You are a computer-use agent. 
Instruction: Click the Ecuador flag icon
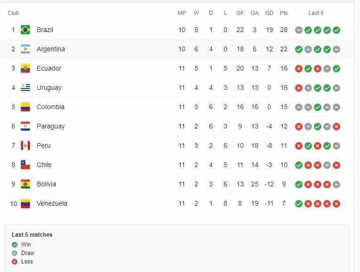[x=25, y=68]
